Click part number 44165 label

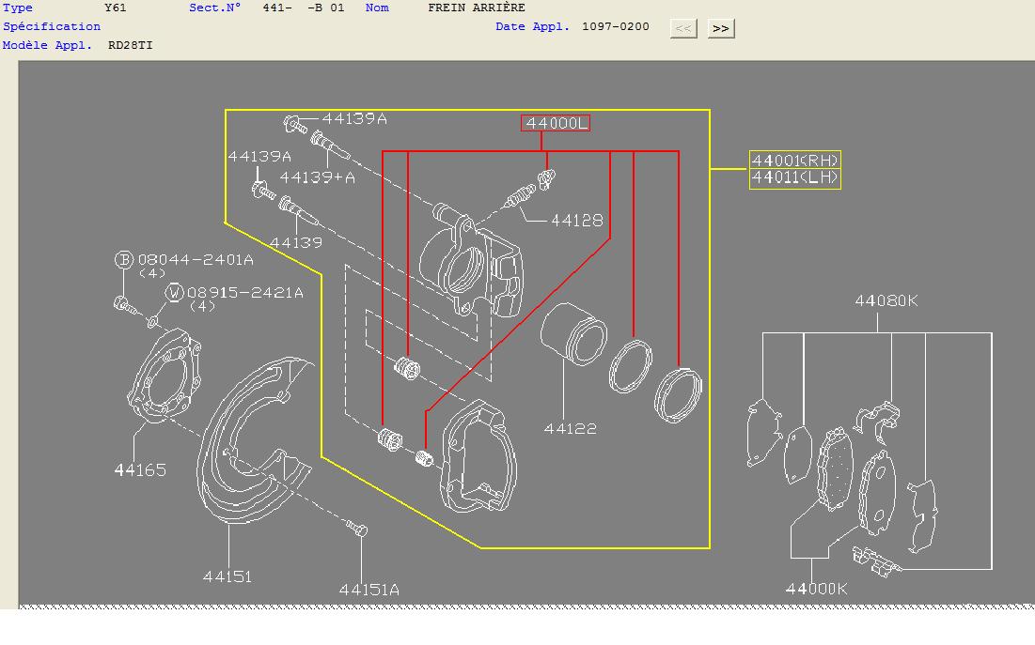140,470
